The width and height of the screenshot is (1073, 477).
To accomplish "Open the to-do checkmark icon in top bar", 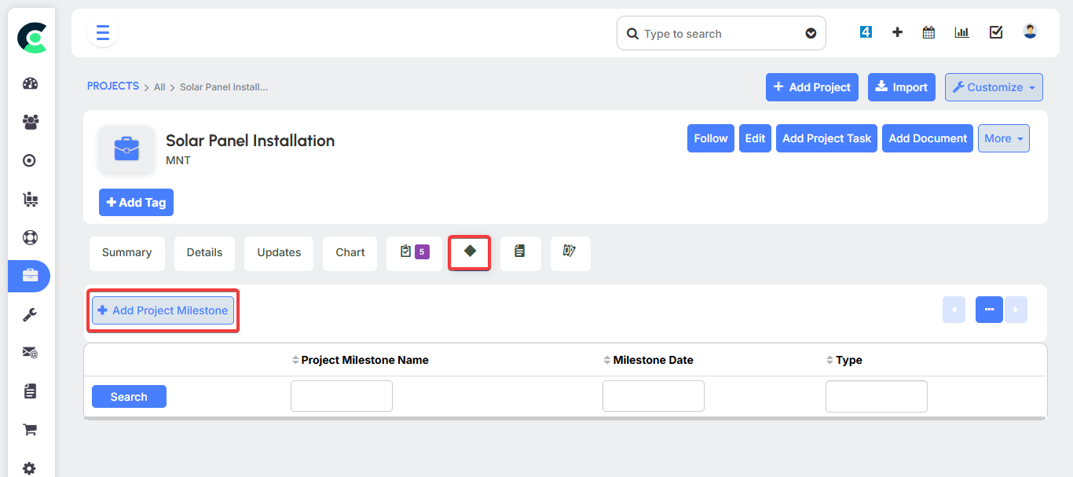I will [996, 32].
